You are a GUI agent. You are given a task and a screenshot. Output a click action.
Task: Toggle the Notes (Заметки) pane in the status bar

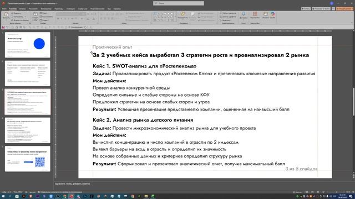[297, 192]
